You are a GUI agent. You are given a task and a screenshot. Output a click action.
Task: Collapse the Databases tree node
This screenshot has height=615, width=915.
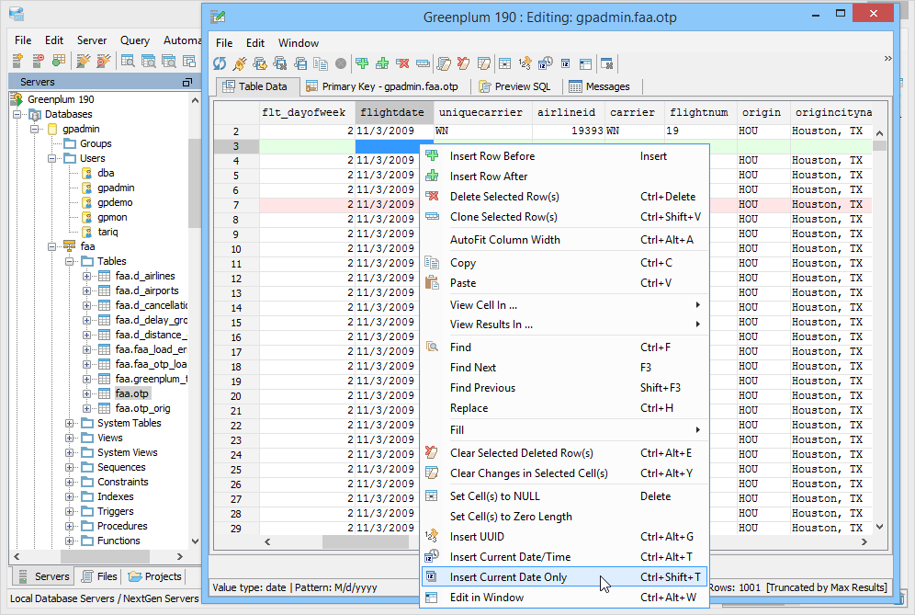(x=17, y=115)
